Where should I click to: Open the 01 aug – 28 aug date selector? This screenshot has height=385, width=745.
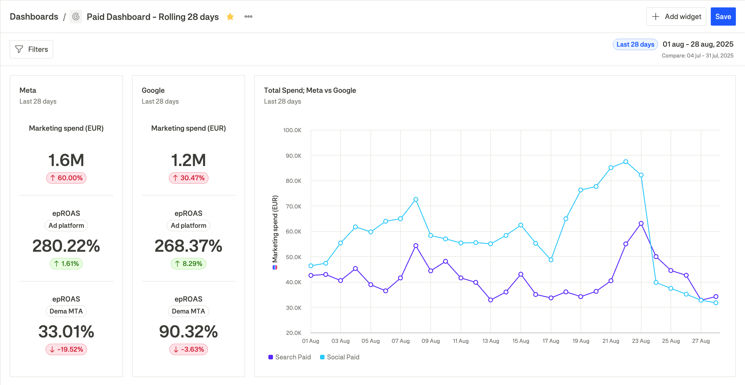click(698, 44)
